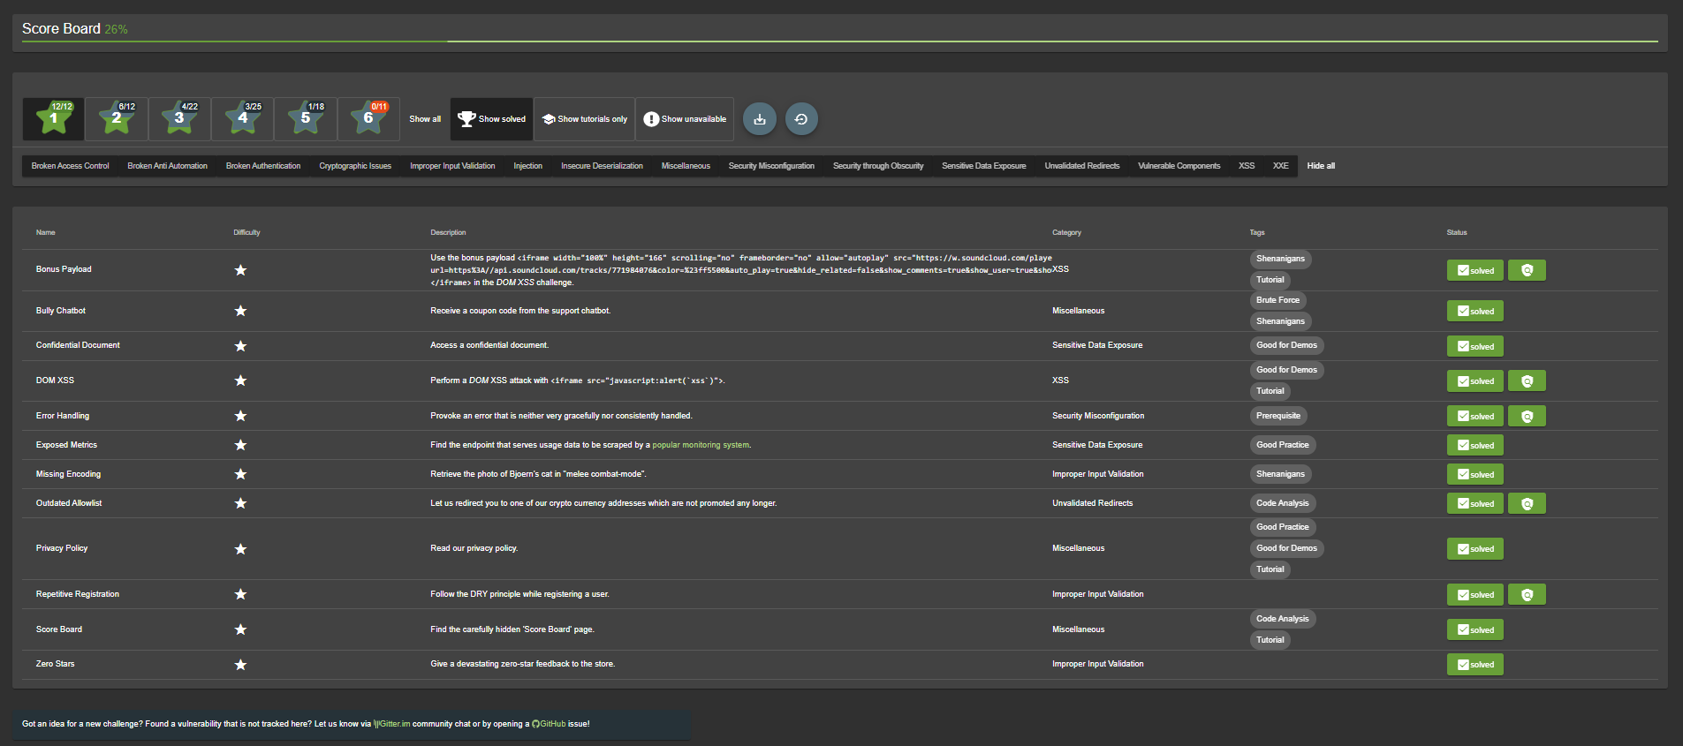
Task: Click the download backup icon button
Action: click(x=760, y=119)
